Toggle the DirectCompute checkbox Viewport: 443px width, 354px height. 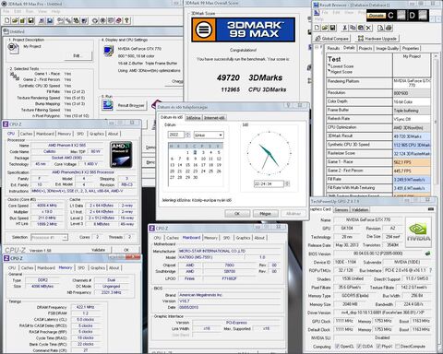[x=397, y=346]
